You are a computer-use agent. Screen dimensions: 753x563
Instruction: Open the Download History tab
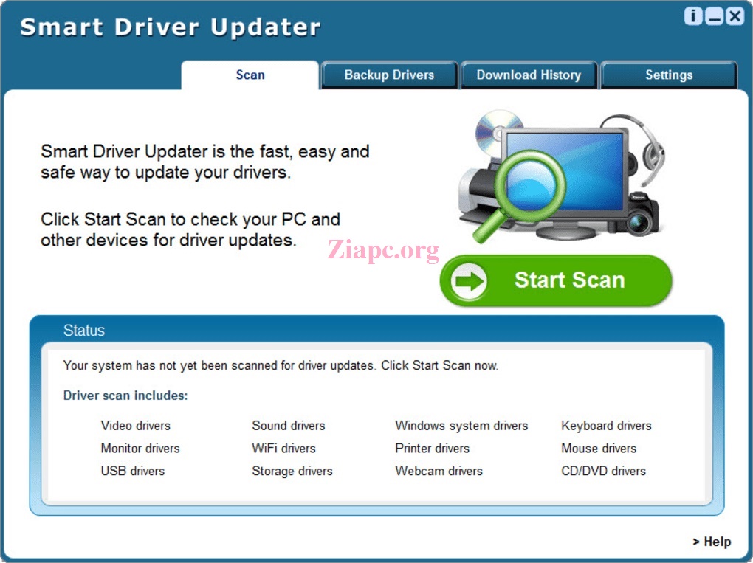[529, 75]
